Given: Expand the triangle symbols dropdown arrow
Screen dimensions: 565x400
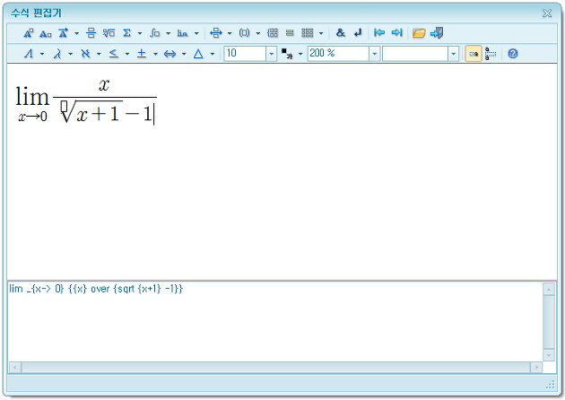Looking at the screenshot, I should [213, 55].
